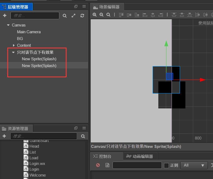
Task: Open the hierarchy panel hamburger menu
Action: coord(84,6)
